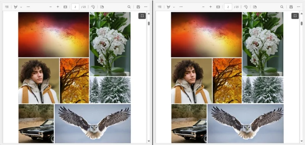The width and height of the screenshot is (305, 145).
Task: Click the /23 page count in right viewer
Action: tap(236, 7)
